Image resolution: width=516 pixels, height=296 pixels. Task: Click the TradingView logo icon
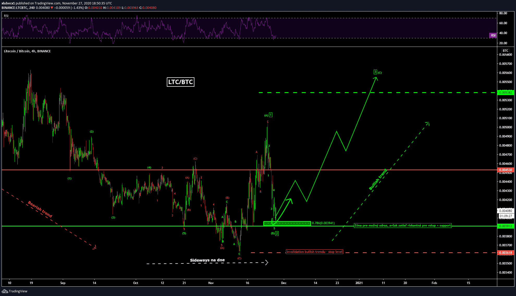(5, 291)
